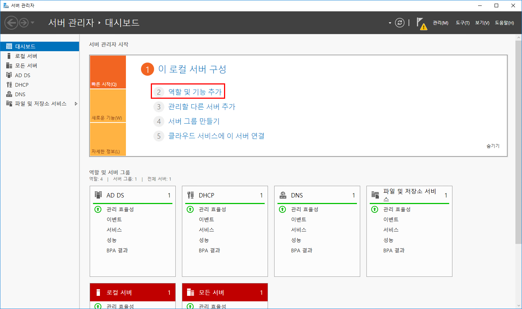Select AD DS in the sidebar
Screen dimensions: 522x309
[x=40, y=75]
